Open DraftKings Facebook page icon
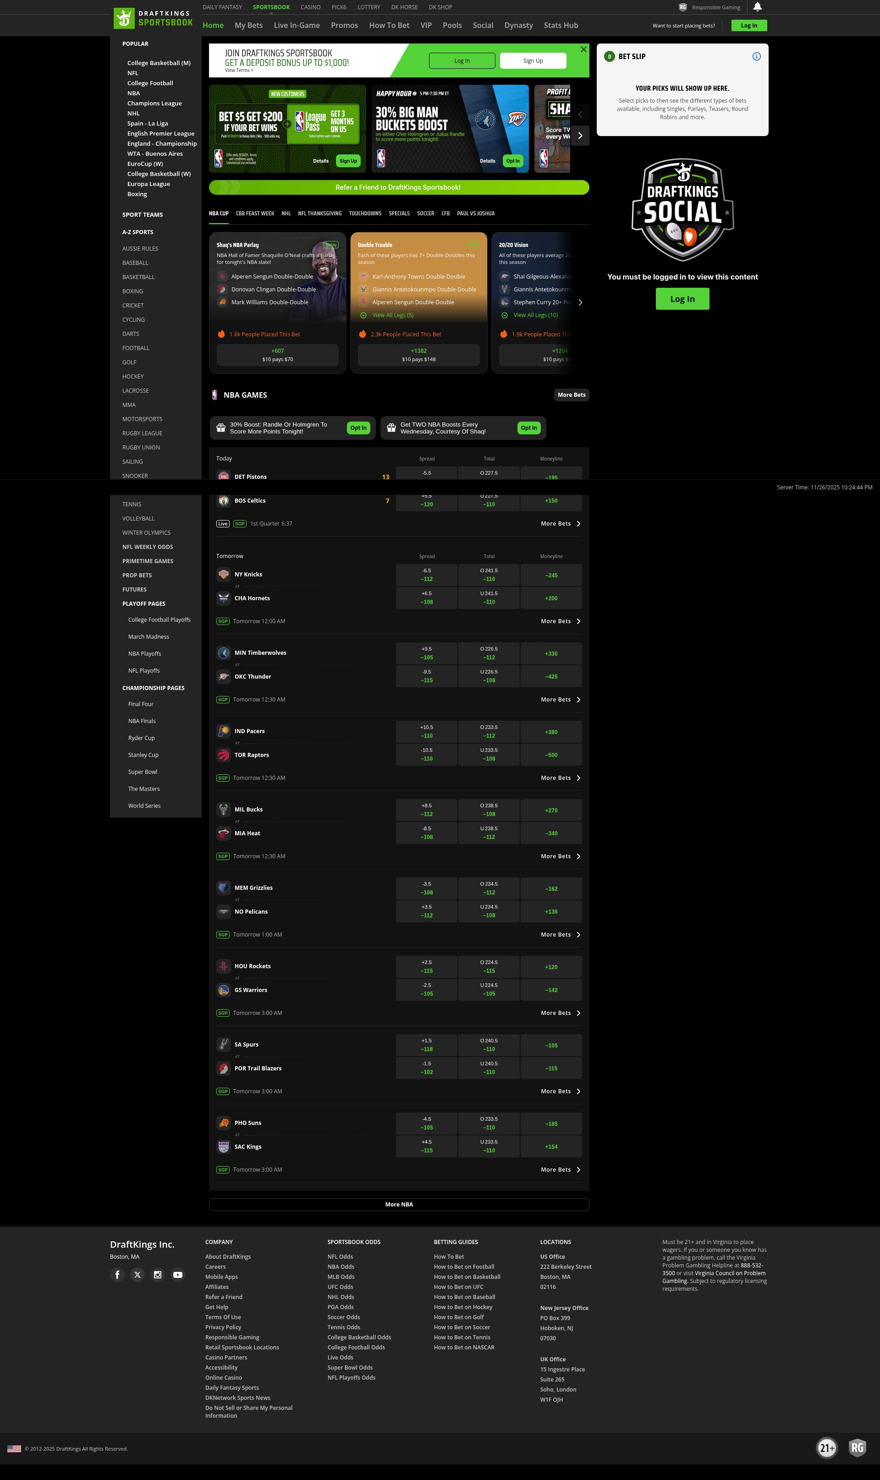 tap(117, 1274)
